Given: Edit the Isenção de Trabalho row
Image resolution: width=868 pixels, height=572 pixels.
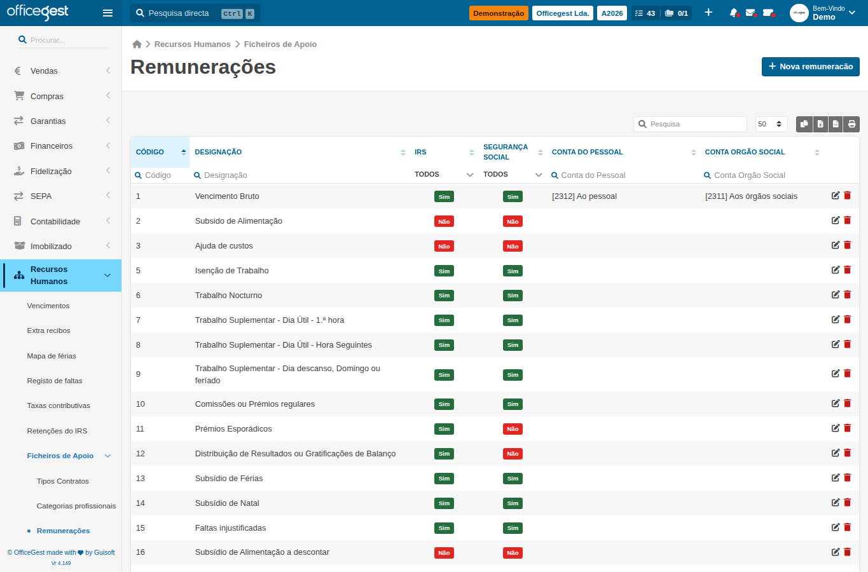Looking at the screenshot, I should coord(836,270).
